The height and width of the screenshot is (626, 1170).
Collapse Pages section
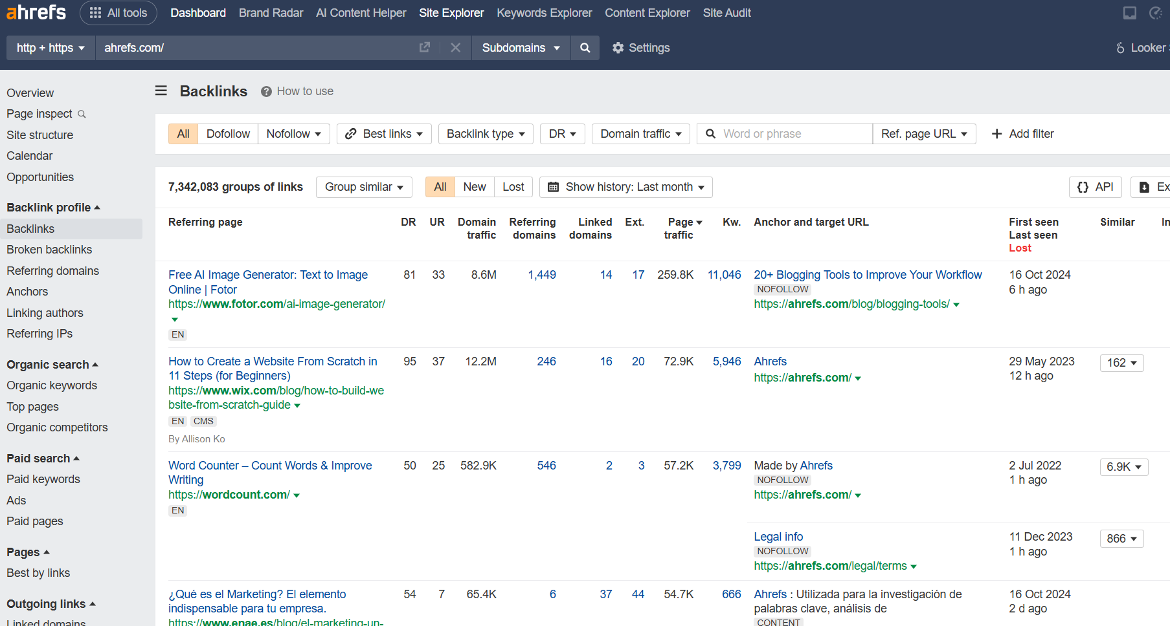pyautogui.click(x=28, y=552)
